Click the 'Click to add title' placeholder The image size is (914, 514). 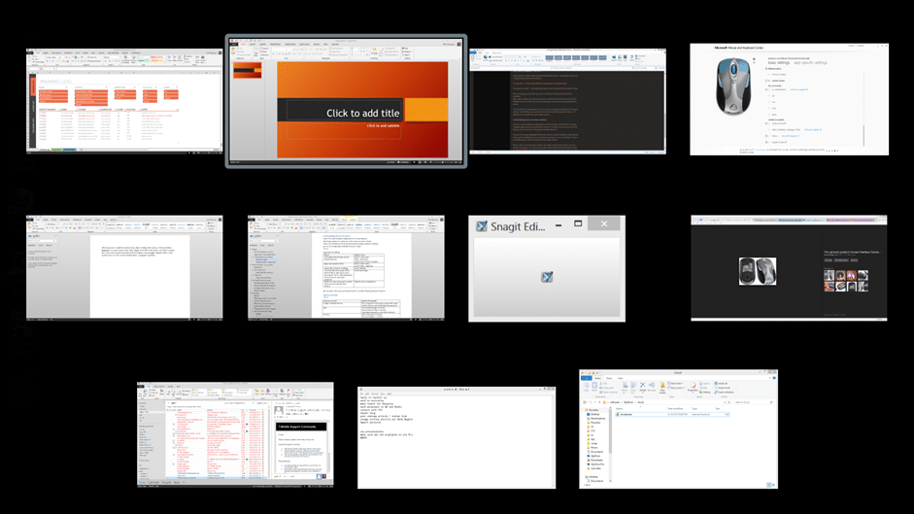click(362, 113)
